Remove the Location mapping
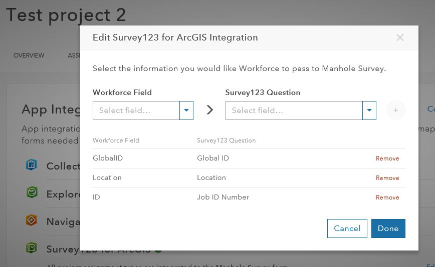435x267 pixels. (x=387, y=178)
